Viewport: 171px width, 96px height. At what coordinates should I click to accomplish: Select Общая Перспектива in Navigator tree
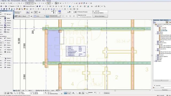click(x=165, y=52)
